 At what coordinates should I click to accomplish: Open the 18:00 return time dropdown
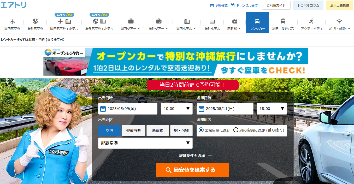tap(272, 109)
